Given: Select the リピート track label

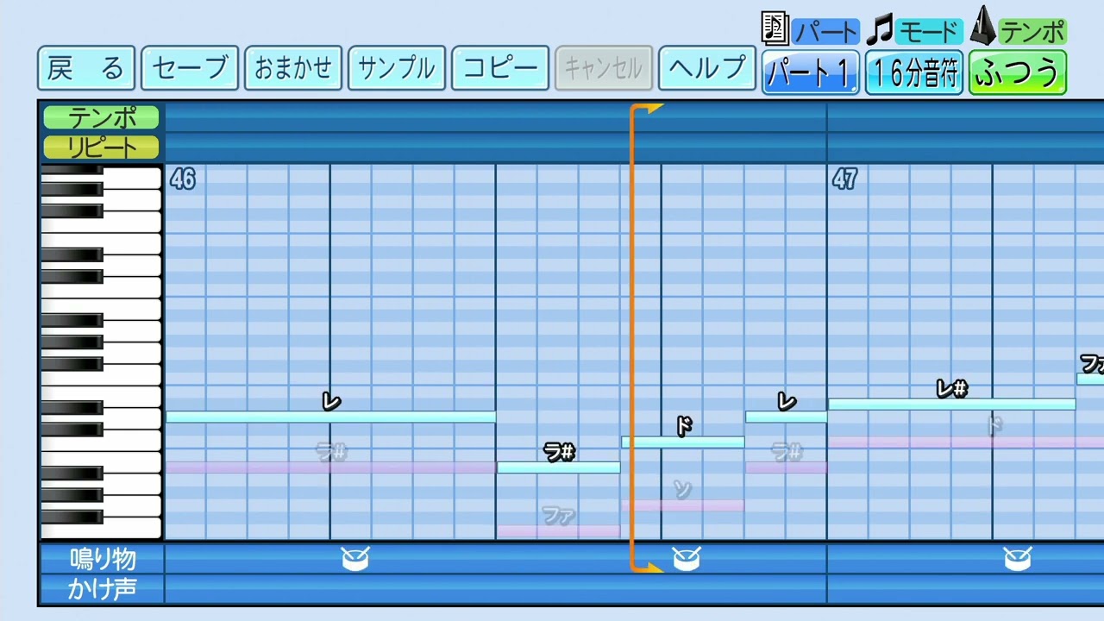Looking at the screenshot, I should coord(102,147).
